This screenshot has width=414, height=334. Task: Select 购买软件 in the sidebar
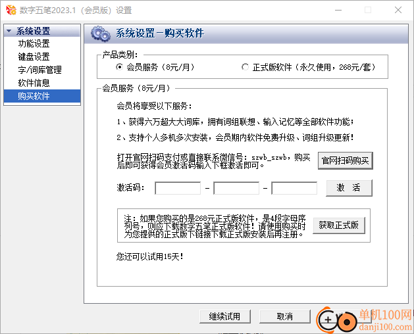(x=42, y=96)
